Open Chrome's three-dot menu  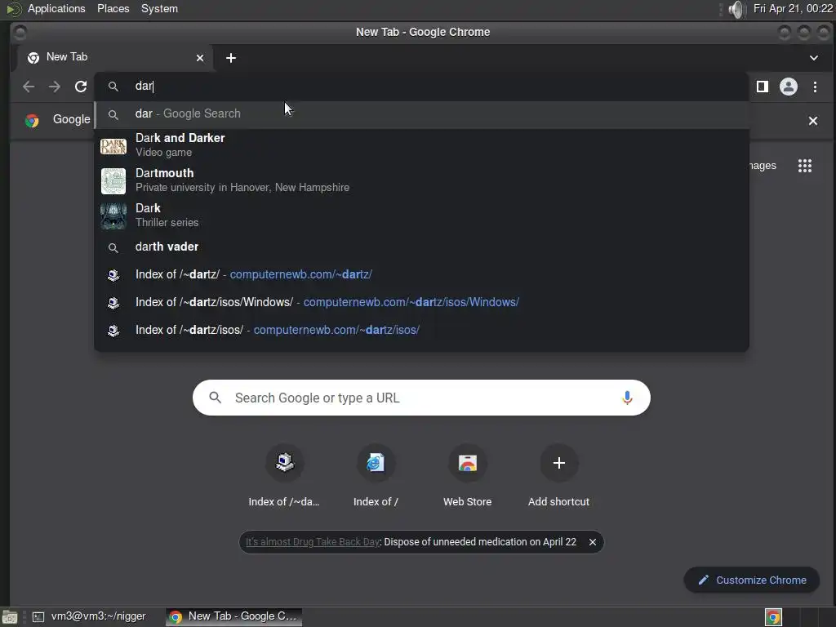[x=815, y=87]
